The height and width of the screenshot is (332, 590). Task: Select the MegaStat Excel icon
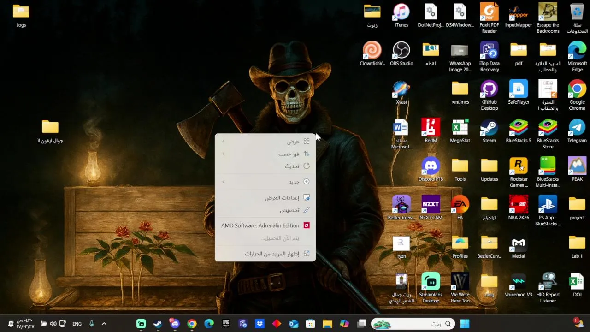click(460, 131)
